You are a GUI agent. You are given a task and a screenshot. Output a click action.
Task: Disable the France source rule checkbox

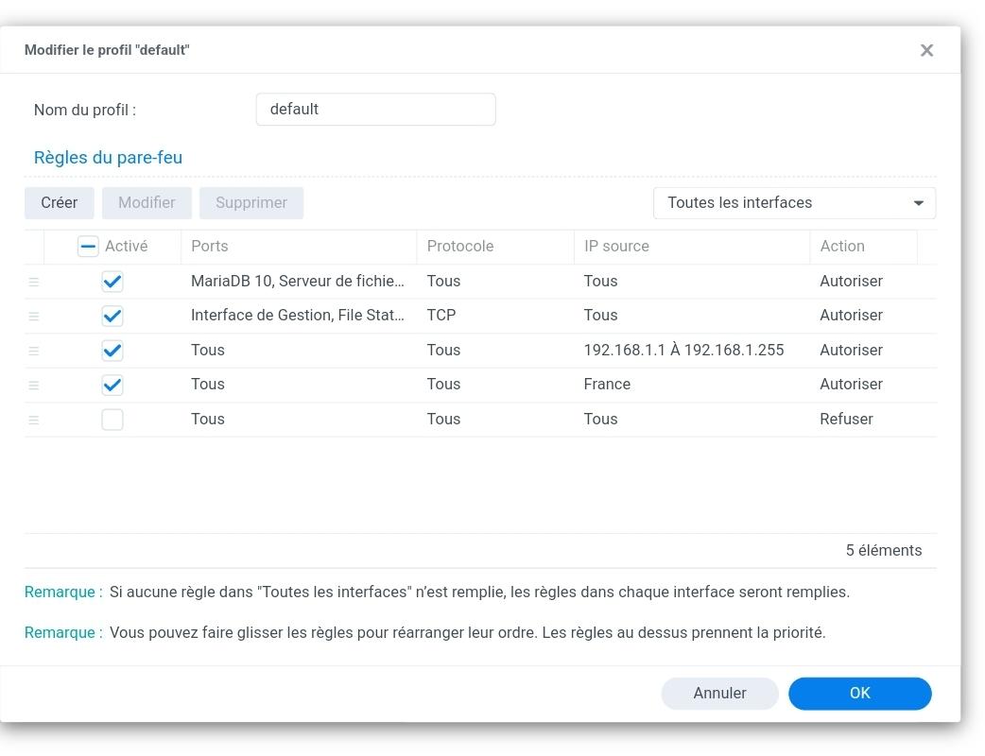pos(112,385)
